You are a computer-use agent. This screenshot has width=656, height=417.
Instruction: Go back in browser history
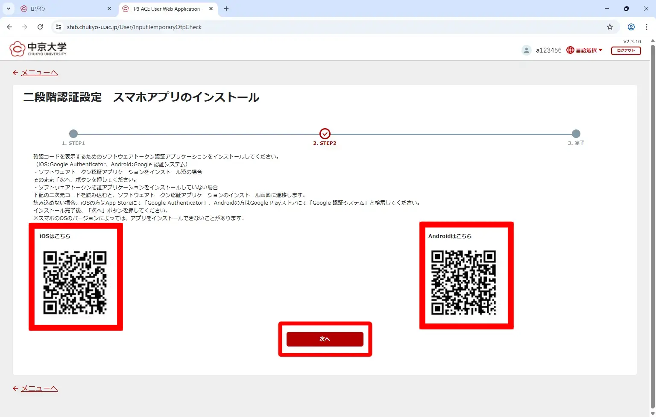pos(9,27)
